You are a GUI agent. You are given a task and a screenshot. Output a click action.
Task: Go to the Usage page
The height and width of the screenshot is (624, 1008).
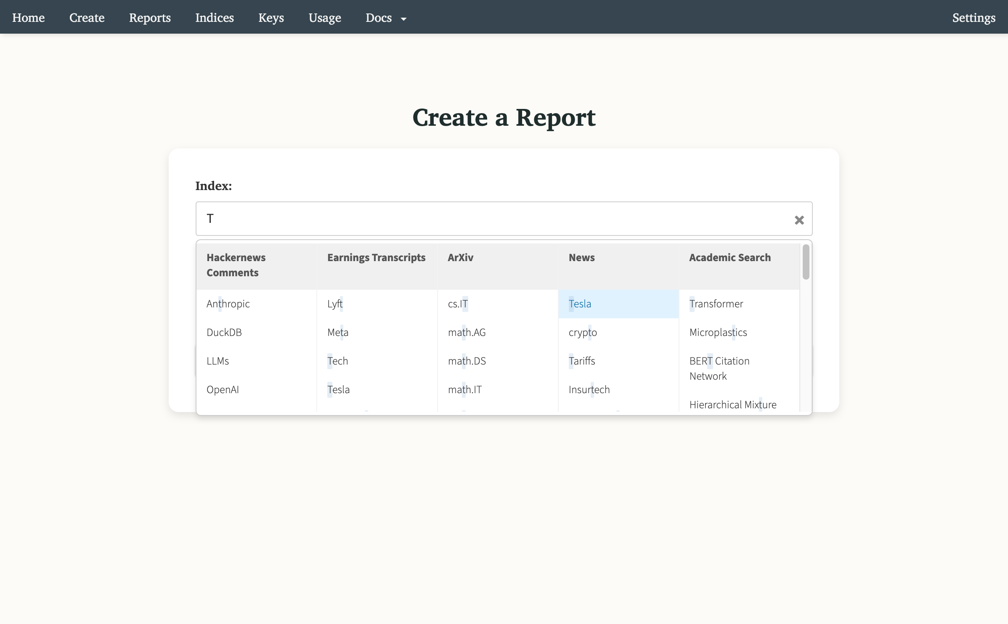pyautogui.click(x=324, y=18)
